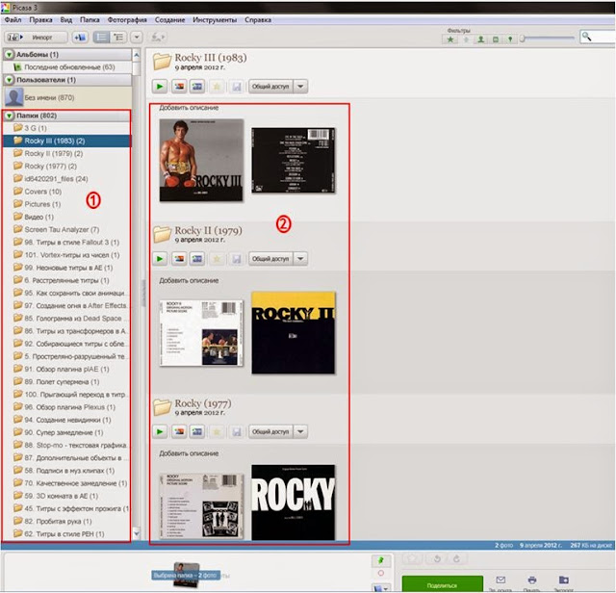Open the Создание menu
Image resolution: width=616 pixels, height=593 pixels.
(x=169, y=19)
